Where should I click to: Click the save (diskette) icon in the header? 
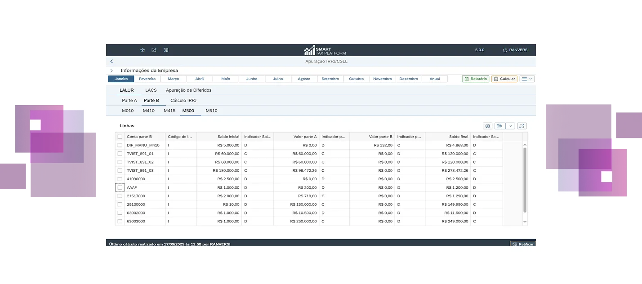165,50
